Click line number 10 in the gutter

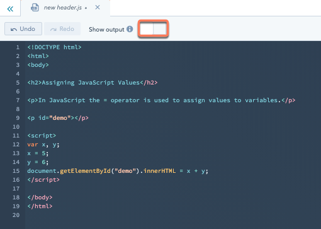tap(16, 127)
